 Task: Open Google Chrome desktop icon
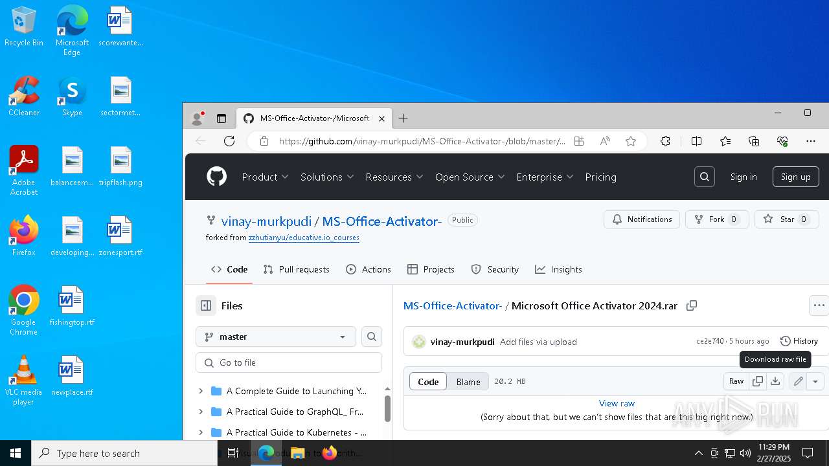[x=24, y=311]
